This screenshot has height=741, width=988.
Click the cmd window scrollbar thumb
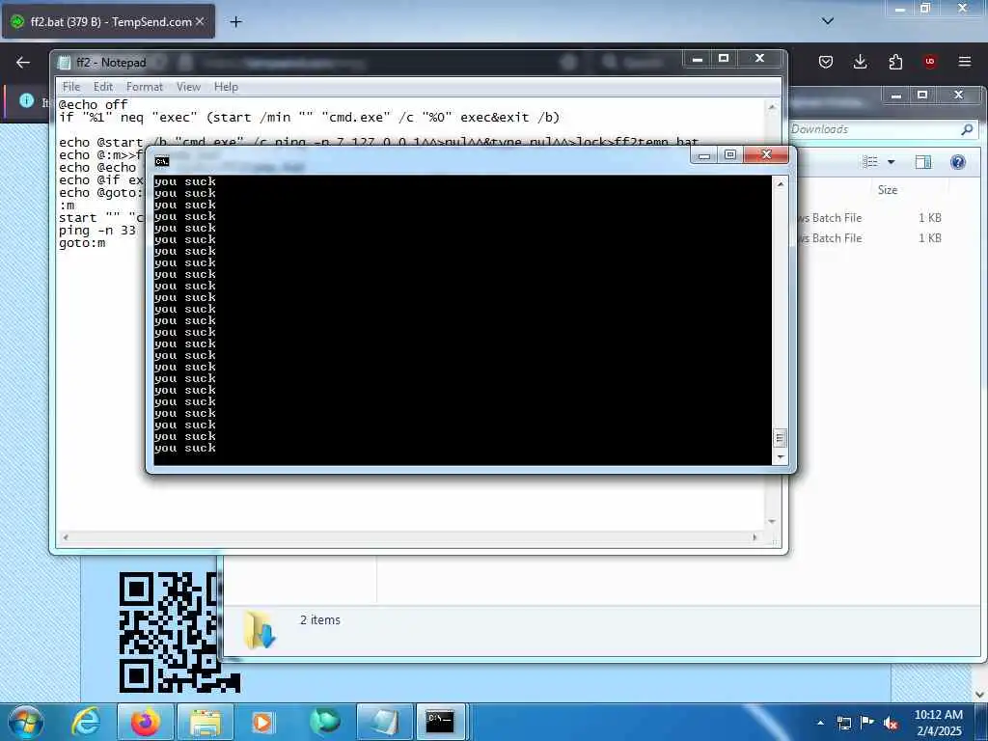tap(780, 438)
